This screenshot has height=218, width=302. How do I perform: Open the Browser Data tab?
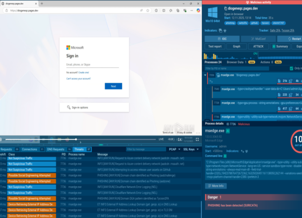pos(241,62)
